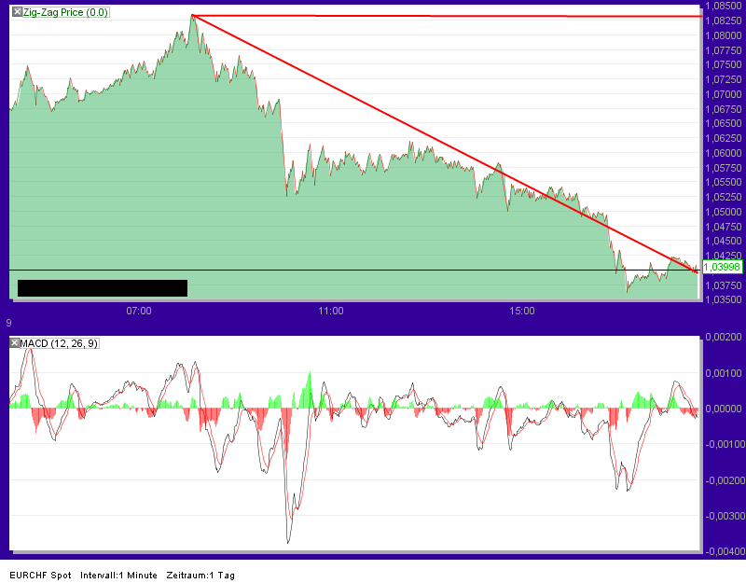Click the 1,08500 price axis label
The image size is (746, 583).
coord(724,6)
